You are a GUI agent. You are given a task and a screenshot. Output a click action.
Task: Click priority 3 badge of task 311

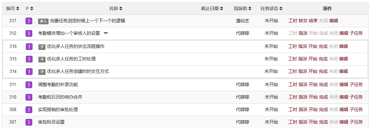click(29, 85)
